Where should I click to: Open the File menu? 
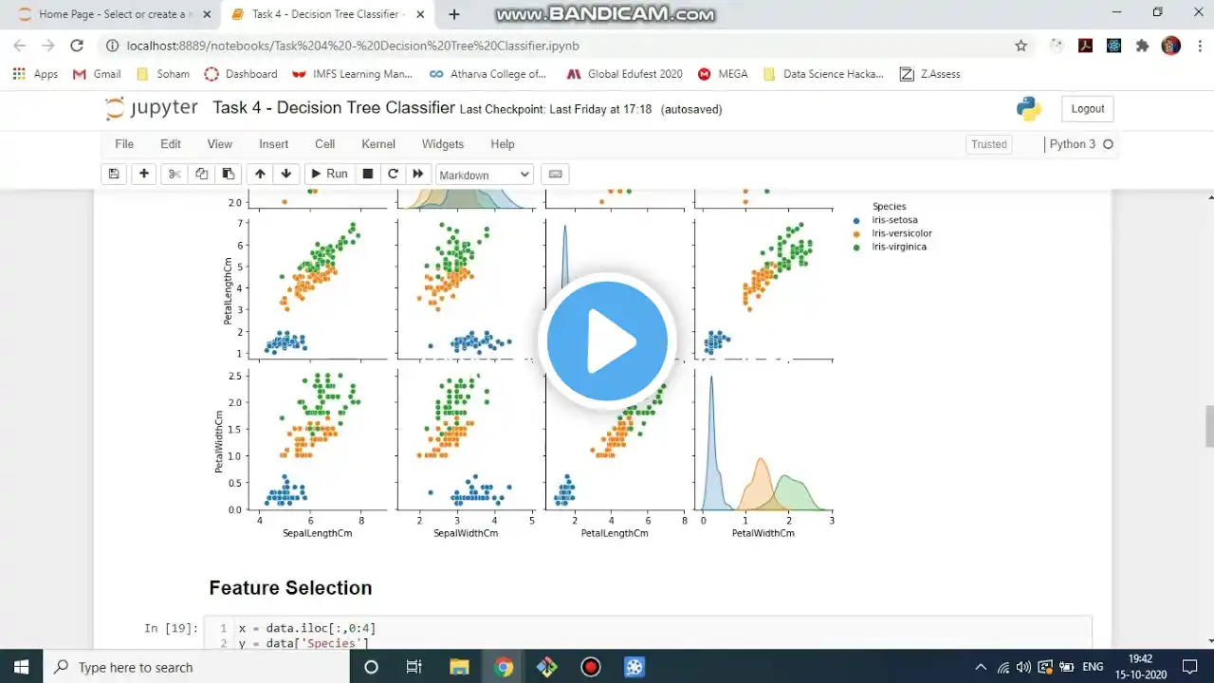(124, 144)
